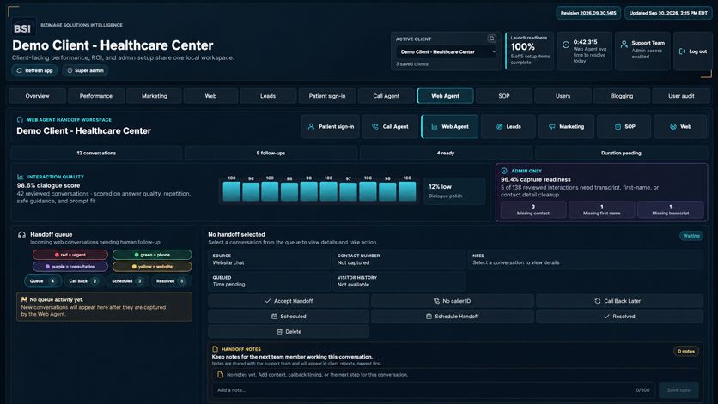Screen dimensions: 718x404
Task: Open the SOP top tab
Action: click(x=503, y=96)
